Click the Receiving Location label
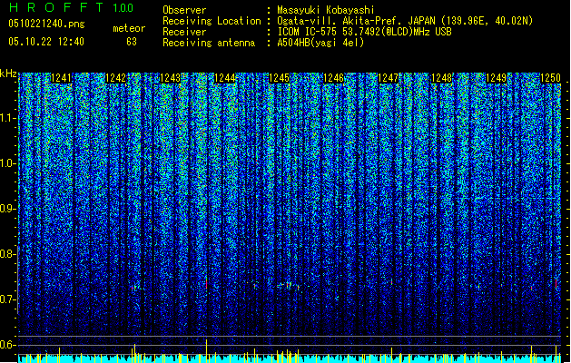 point(212,21)
